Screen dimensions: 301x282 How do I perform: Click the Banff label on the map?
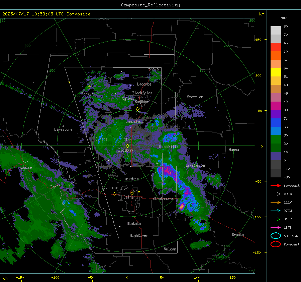coord(55,187)
